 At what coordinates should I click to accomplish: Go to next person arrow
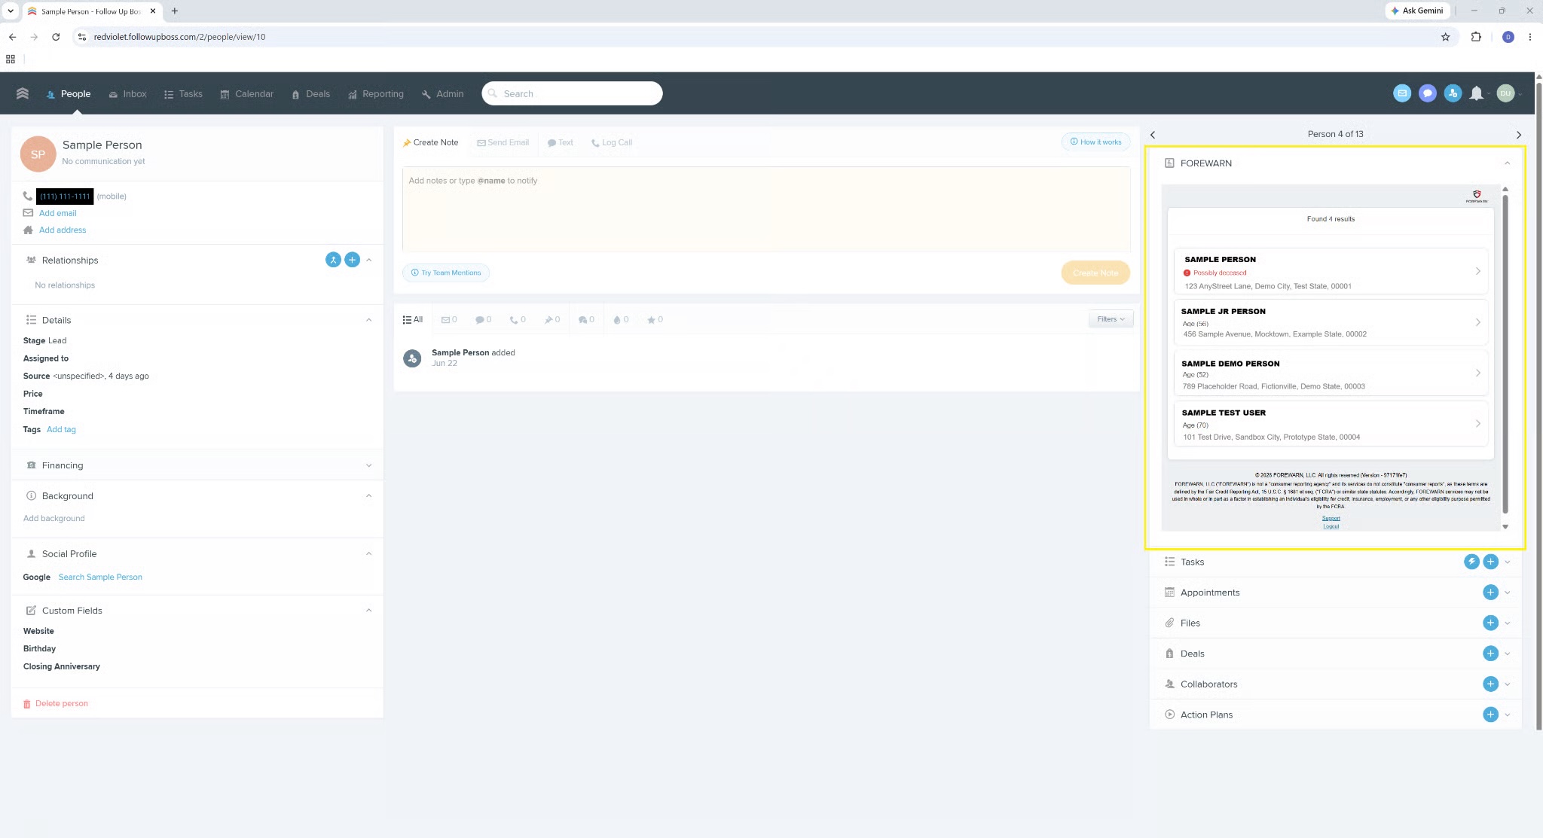coord(1518,135)
